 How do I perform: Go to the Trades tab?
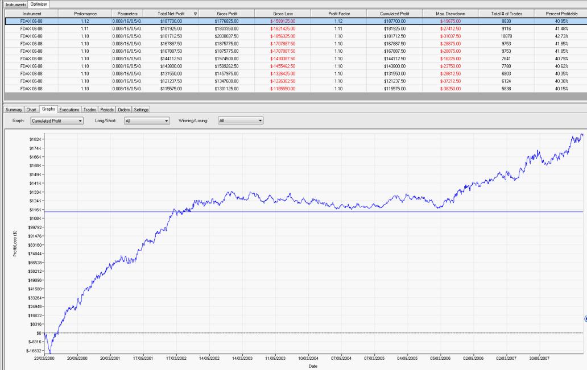tap(90, 110)
